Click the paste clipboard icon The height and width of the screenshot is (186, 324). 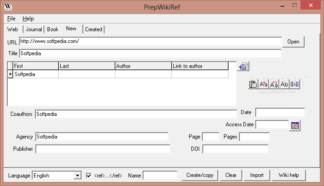tap(253, 84)
